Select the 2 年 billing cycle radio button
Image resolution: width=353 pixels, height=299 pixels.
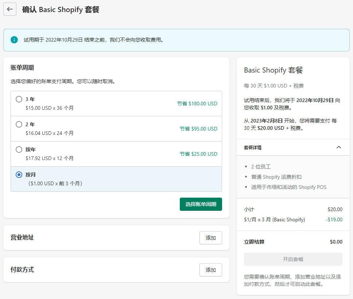tap(19, 124)
